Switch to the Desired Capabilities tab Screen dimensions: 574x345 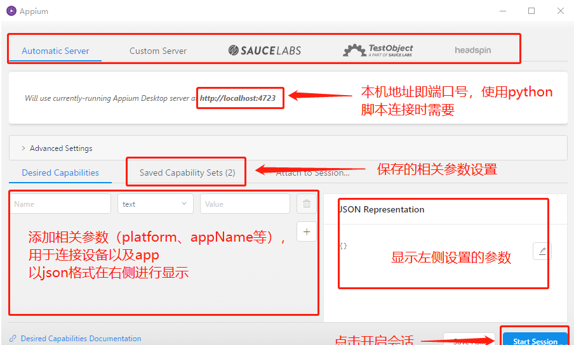tap(60, 172)
